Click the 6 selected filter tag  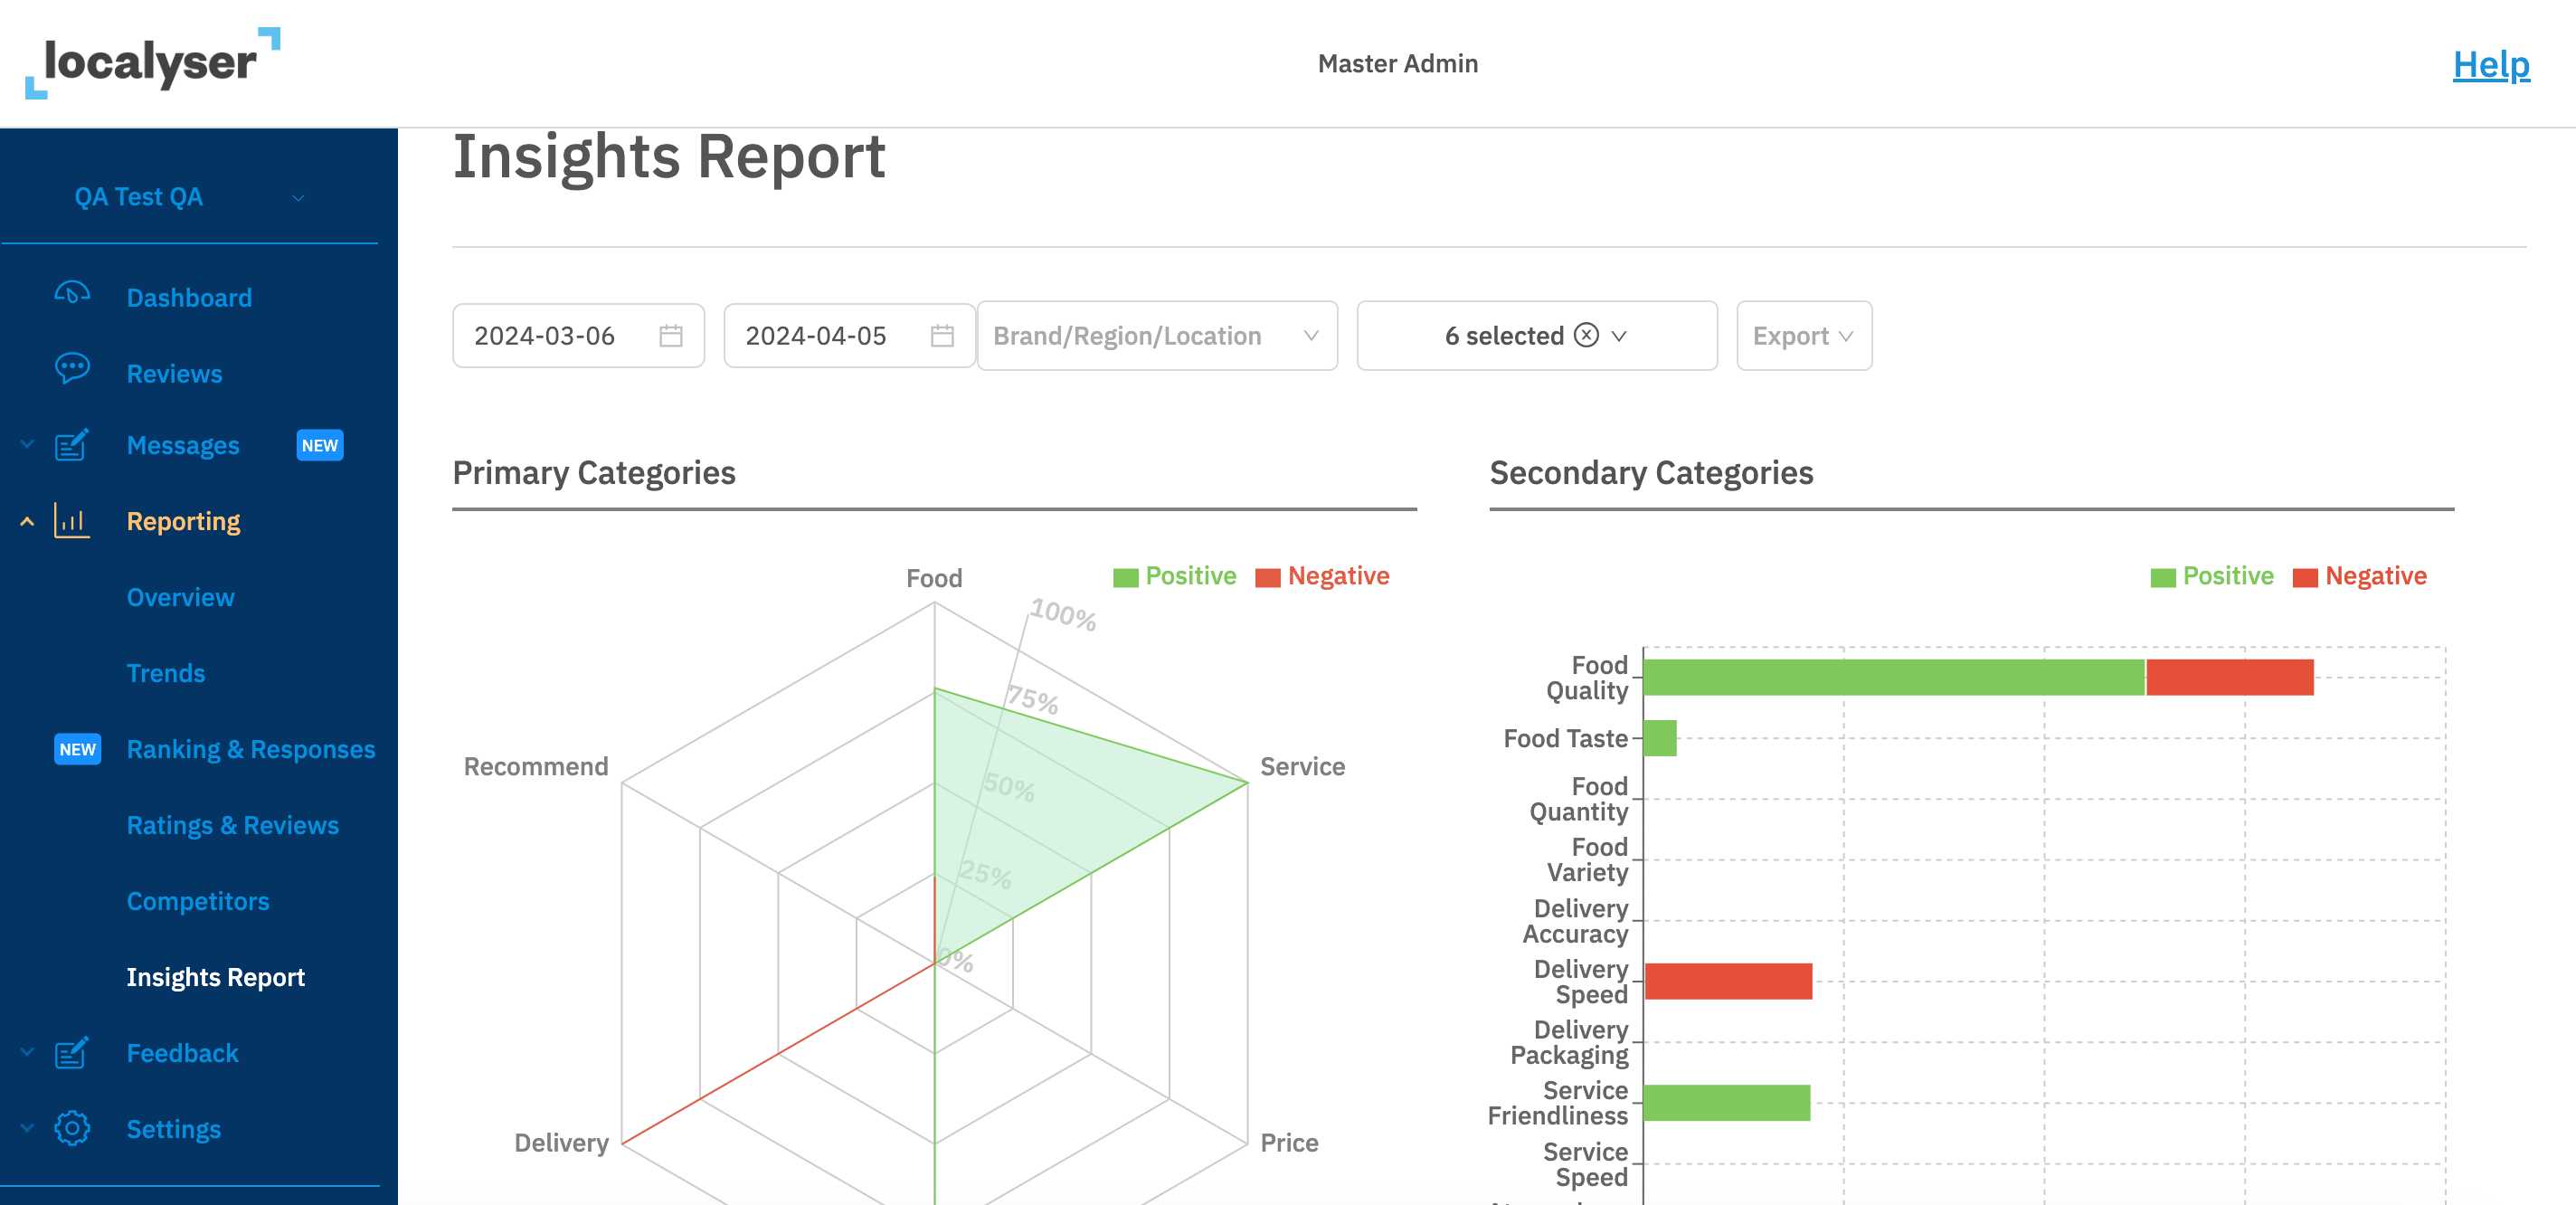[1505, 334]
